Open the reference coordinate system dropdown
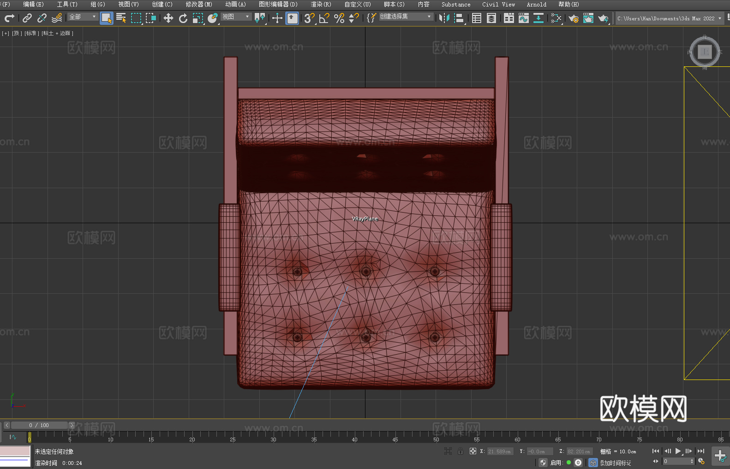Screen dimensions: 730x469 tap(236, 17)
